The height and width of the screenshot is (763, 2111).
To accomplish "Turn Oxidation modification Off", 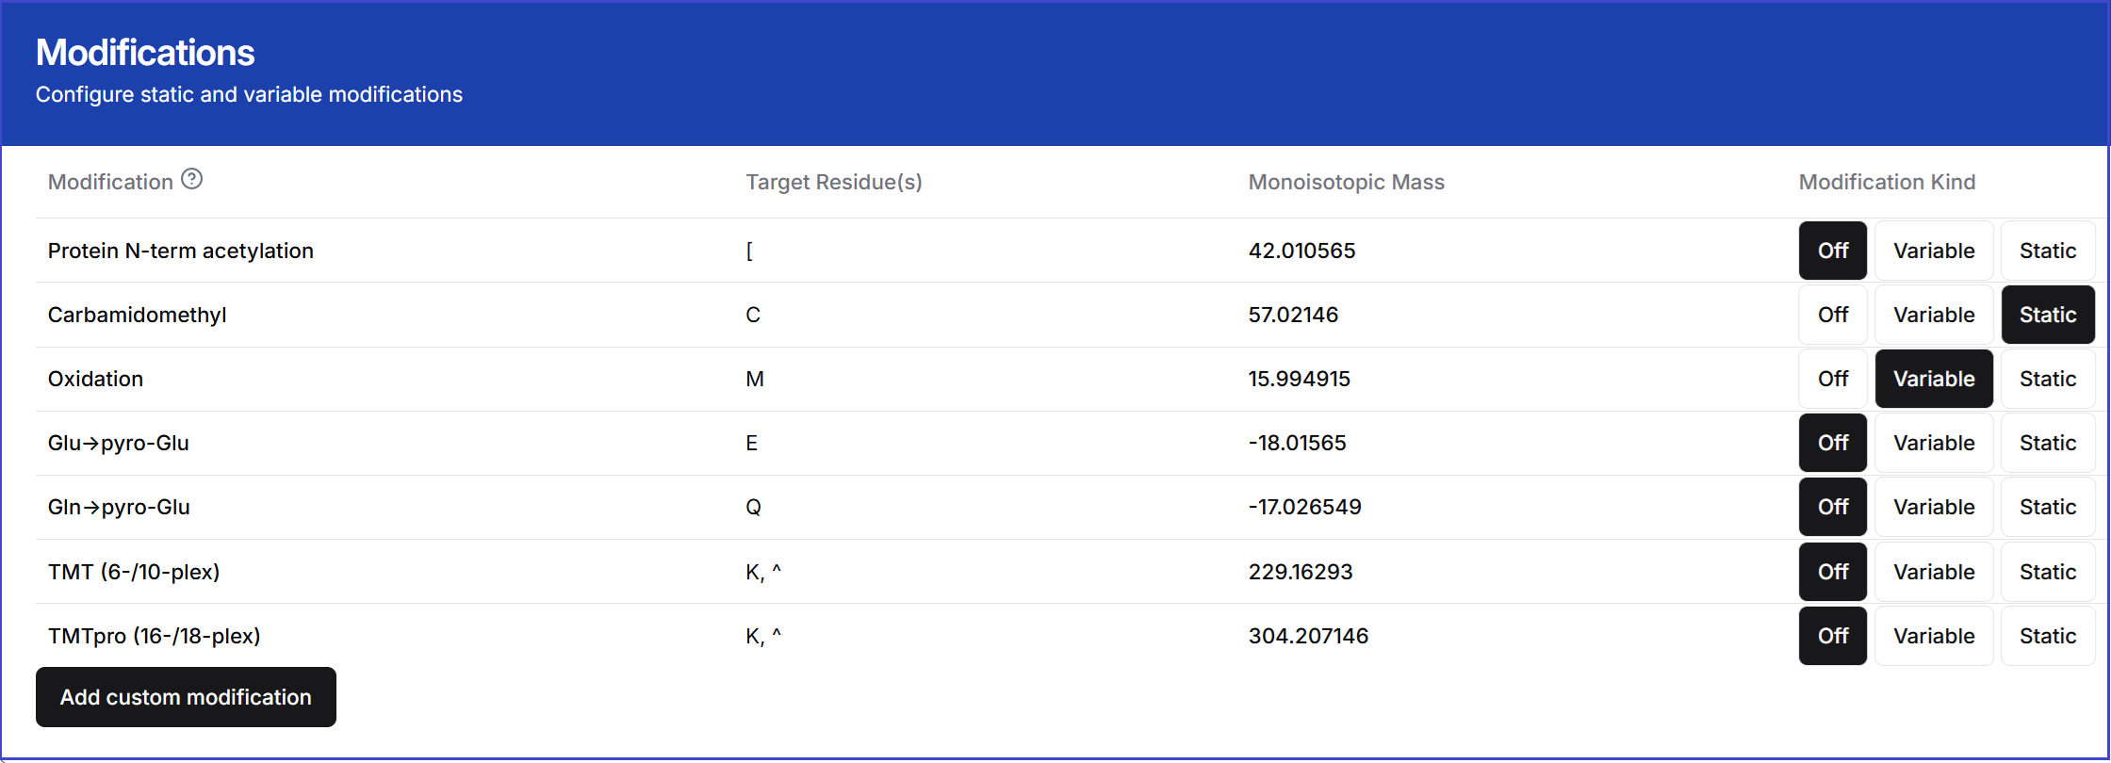I will coord(1832,379).
